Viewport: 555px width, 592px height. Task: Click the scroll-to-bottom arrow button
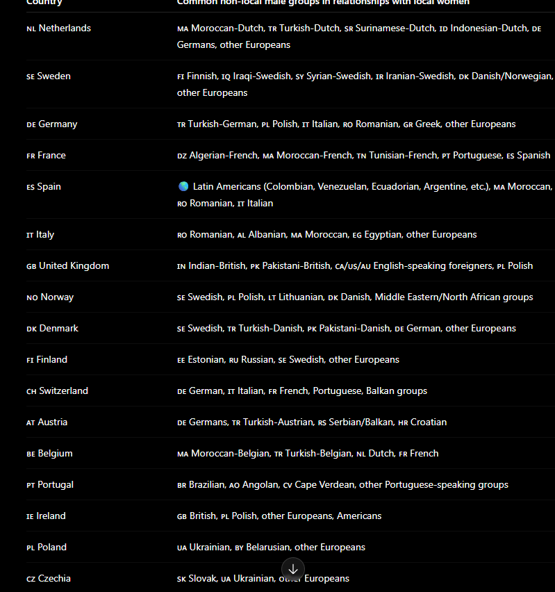click(293, 569)
